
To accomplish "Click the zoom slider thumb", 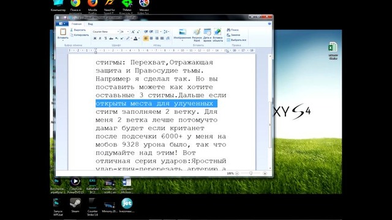I will (x=251, y=174).
